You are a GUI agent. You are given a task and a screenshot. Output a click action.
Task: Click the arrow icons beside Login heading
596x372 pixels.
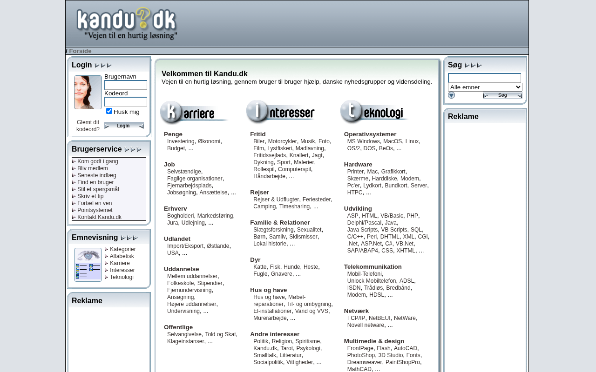tap(103, 66)
